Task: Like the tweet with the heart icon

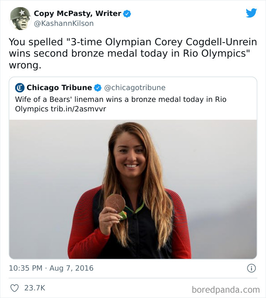Action: [14, 288]
